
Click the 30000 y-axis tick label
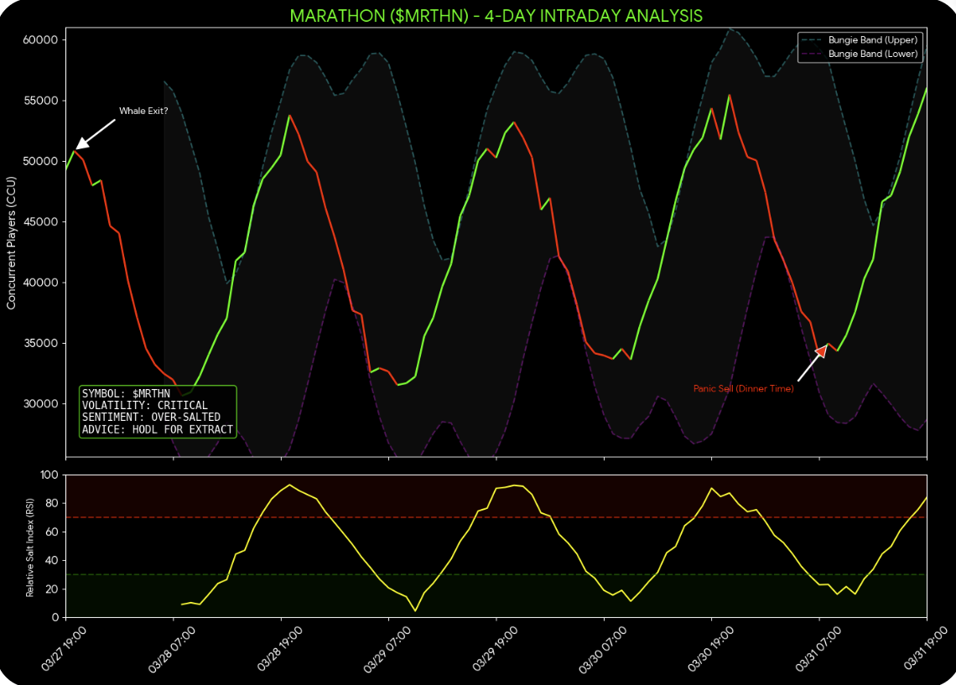(x=40, y=404)
